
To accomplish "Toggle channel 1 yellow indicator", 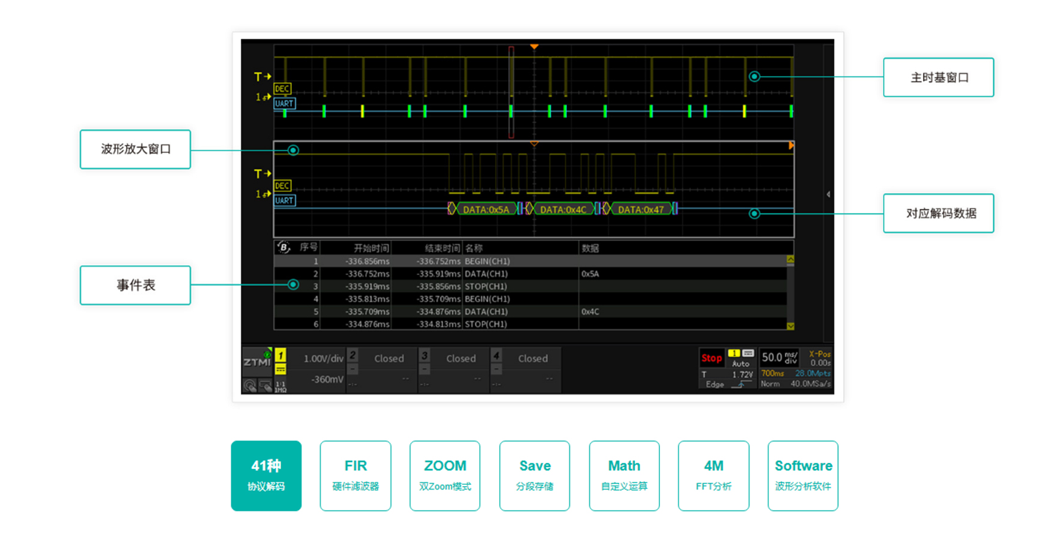I will pyautogui.click(x=280, y=355).
